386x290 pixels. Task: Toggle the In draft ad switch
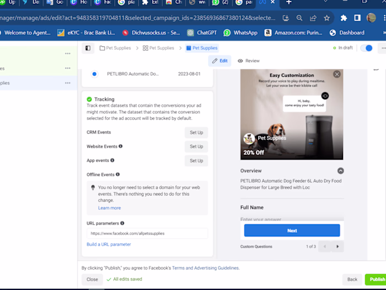point(366,48)
